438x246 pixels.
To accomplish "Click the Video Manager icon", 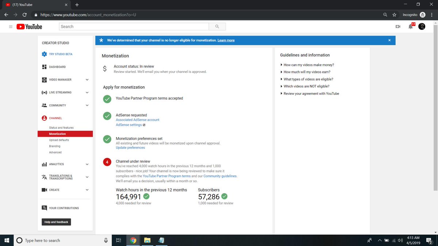I will pos(44,79).
